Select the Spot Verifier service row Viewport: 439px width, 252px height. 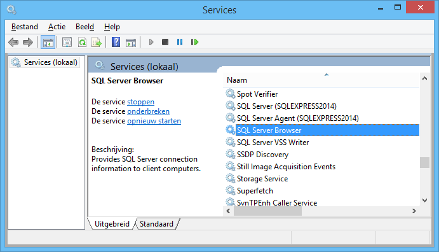pyautogui.click(x=321, y=94)
